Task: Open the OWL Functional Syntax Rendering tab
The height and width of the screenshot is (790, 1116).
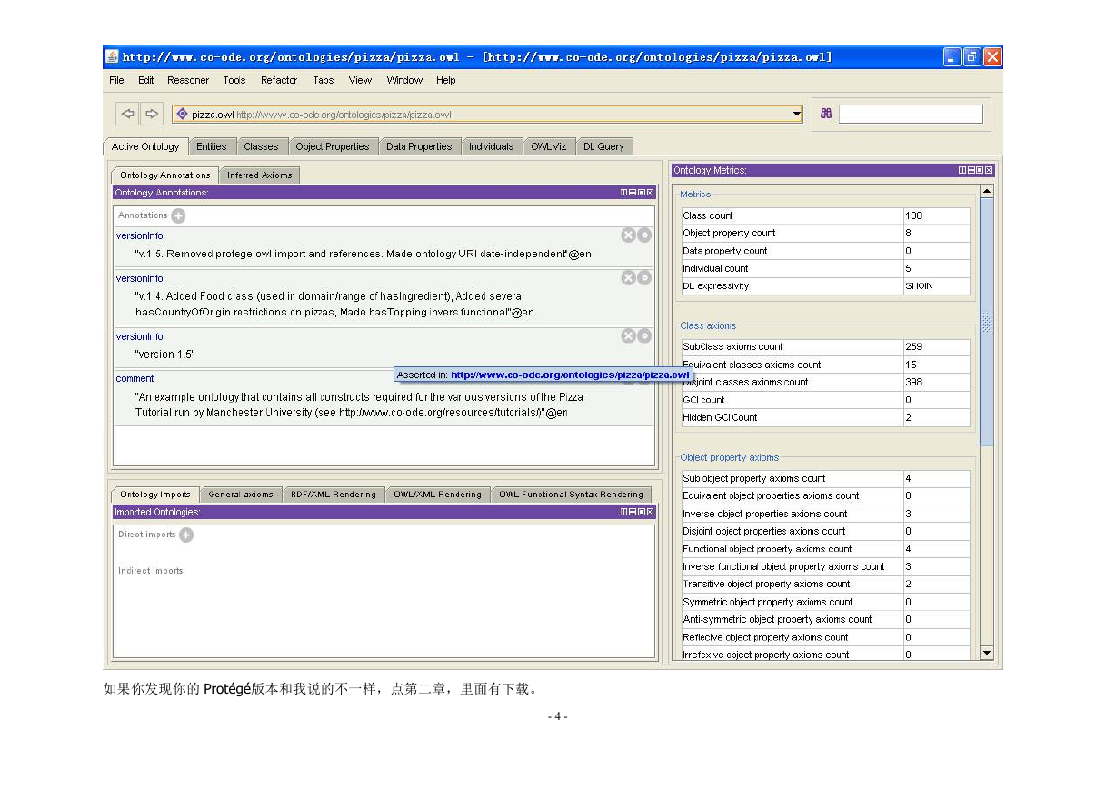Action: click(572, 495)
